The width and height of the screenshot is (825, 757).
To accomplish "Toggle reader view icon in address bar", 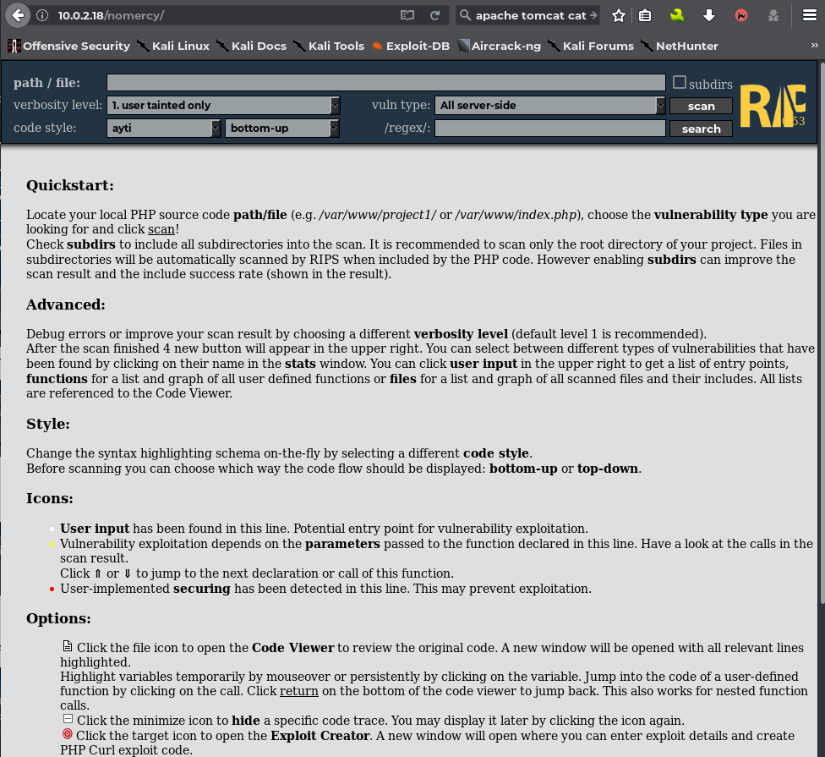I will point(407,15).
